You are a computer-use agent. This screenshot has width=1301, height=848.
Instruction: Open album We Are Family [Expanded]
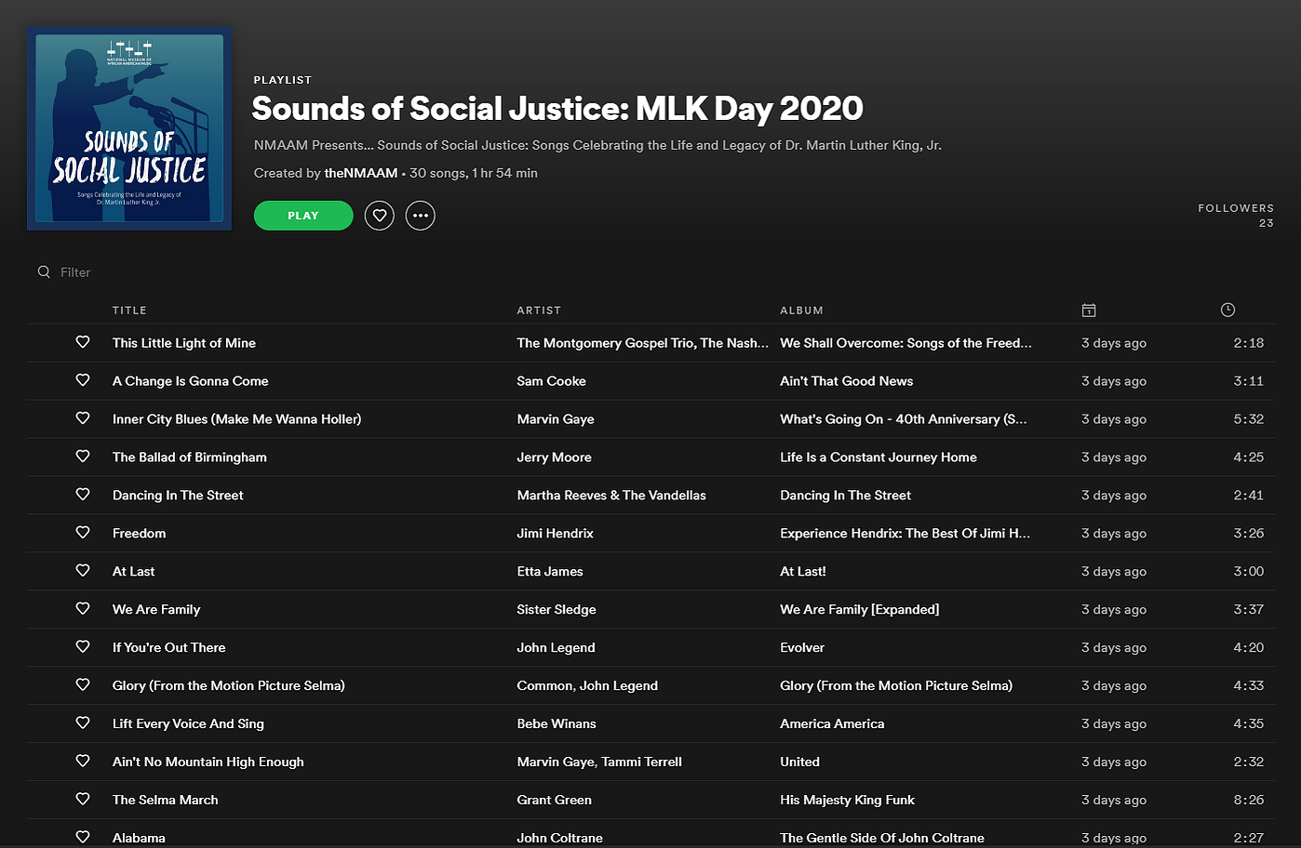pyautogui.click(x=859, y=610)
